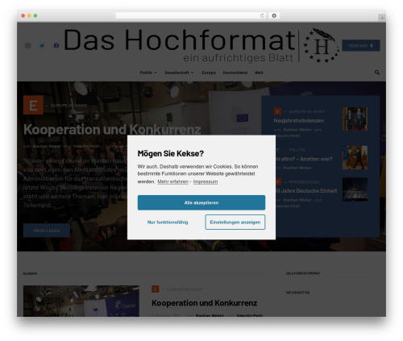Click the PRESSESCHAU category label
403x341 pixels.
click(304, 182)
